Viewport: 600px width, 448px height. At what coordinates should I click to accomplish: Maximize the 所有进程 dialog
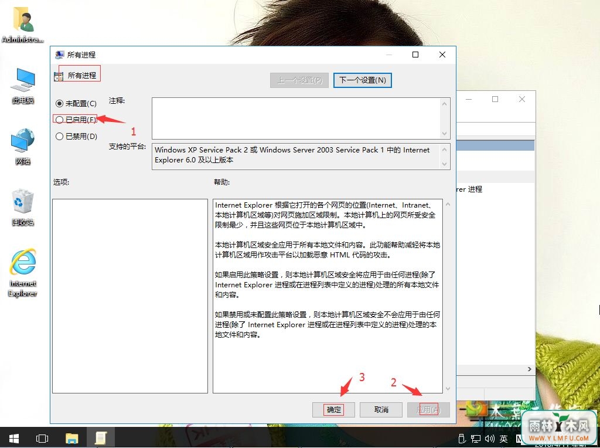pos(415,55)
